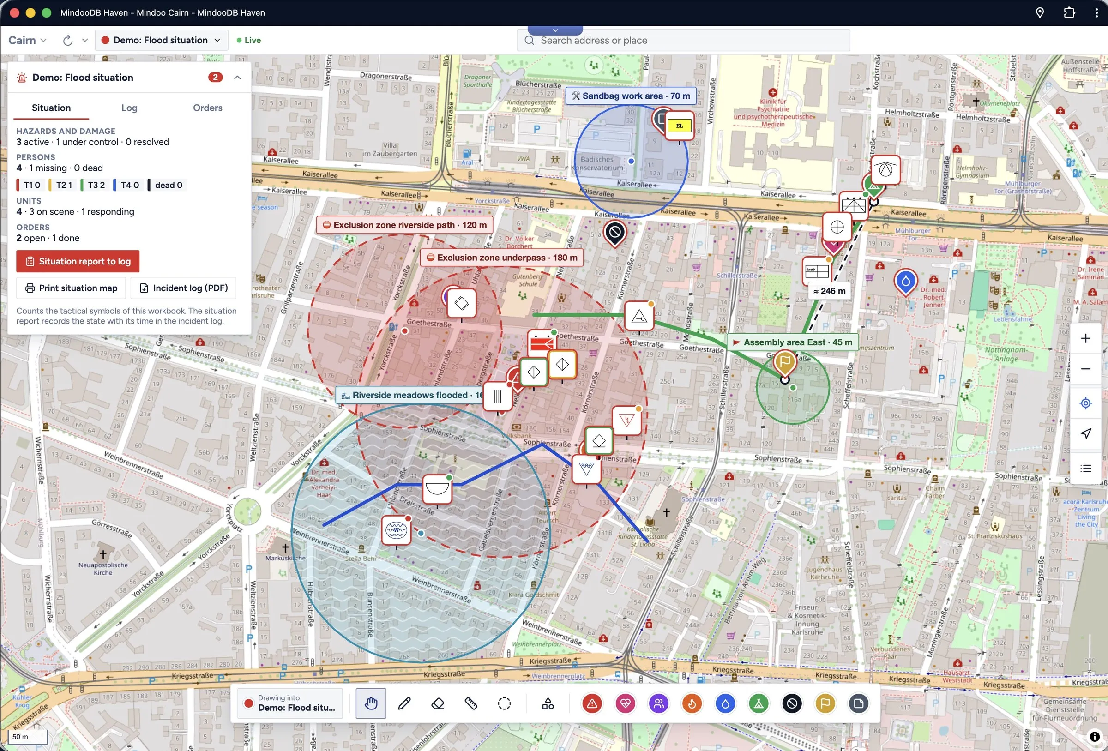Viewport: 1108px width, 751px height.
Task: Collapse the Demo: Flood situation panel
Action: [x=237, y=77]
